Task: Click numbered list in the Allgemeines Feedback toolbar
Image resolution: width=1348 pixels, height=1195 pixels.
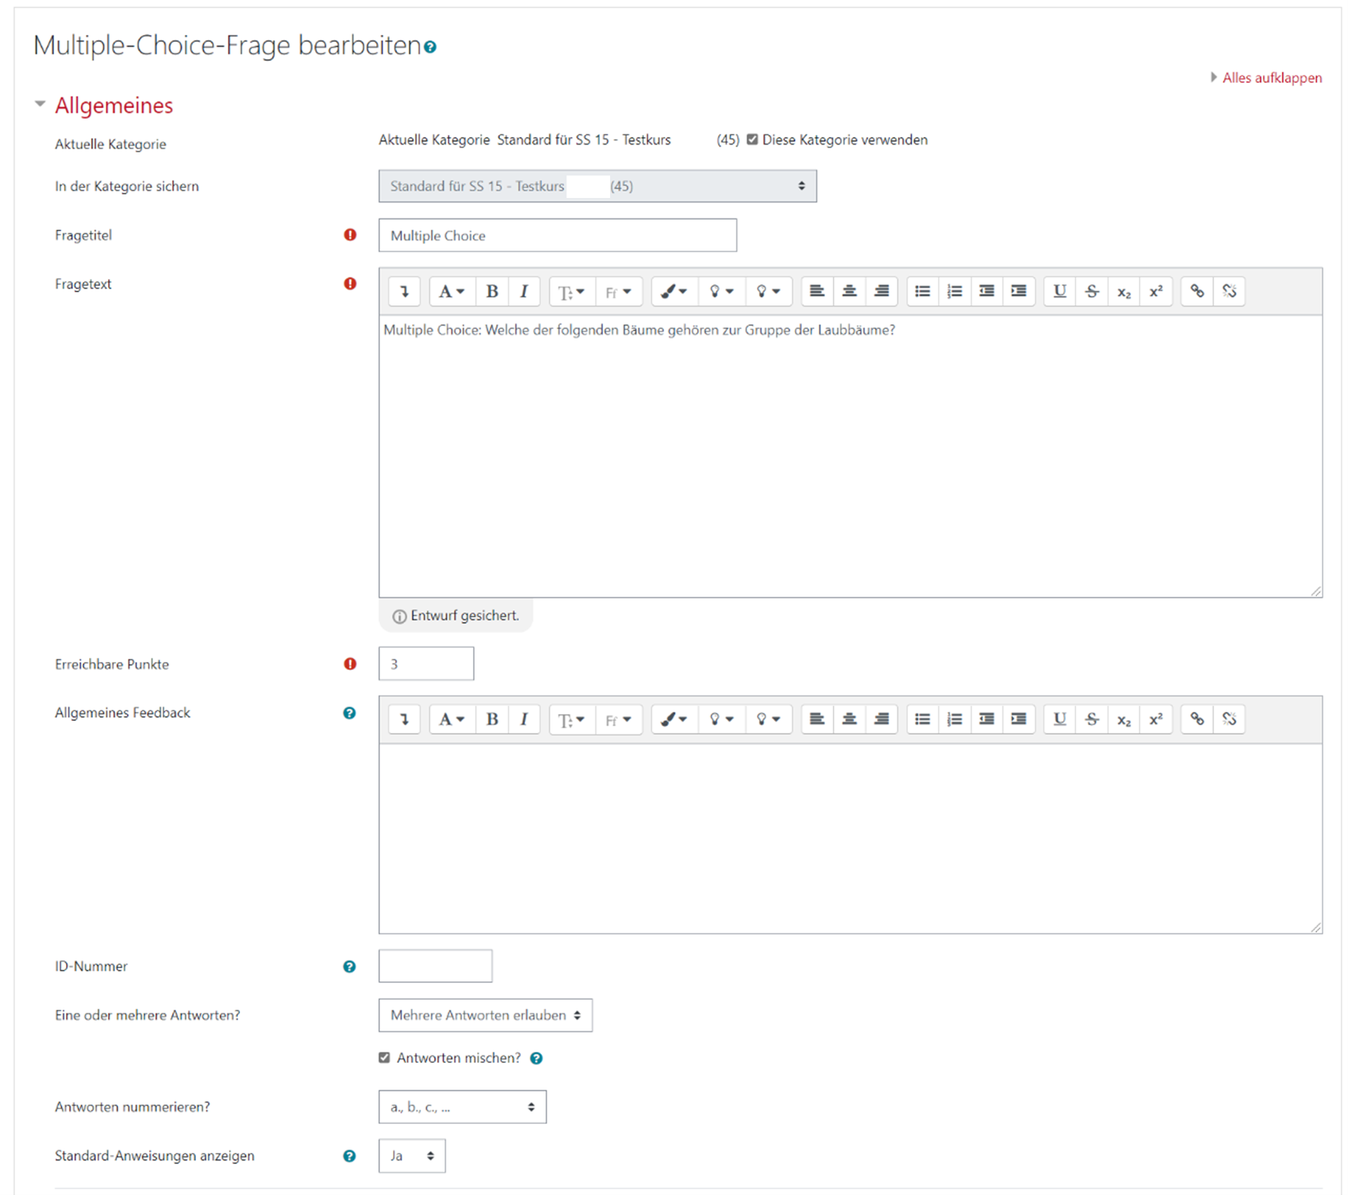Action: click(x=954, y=719)
